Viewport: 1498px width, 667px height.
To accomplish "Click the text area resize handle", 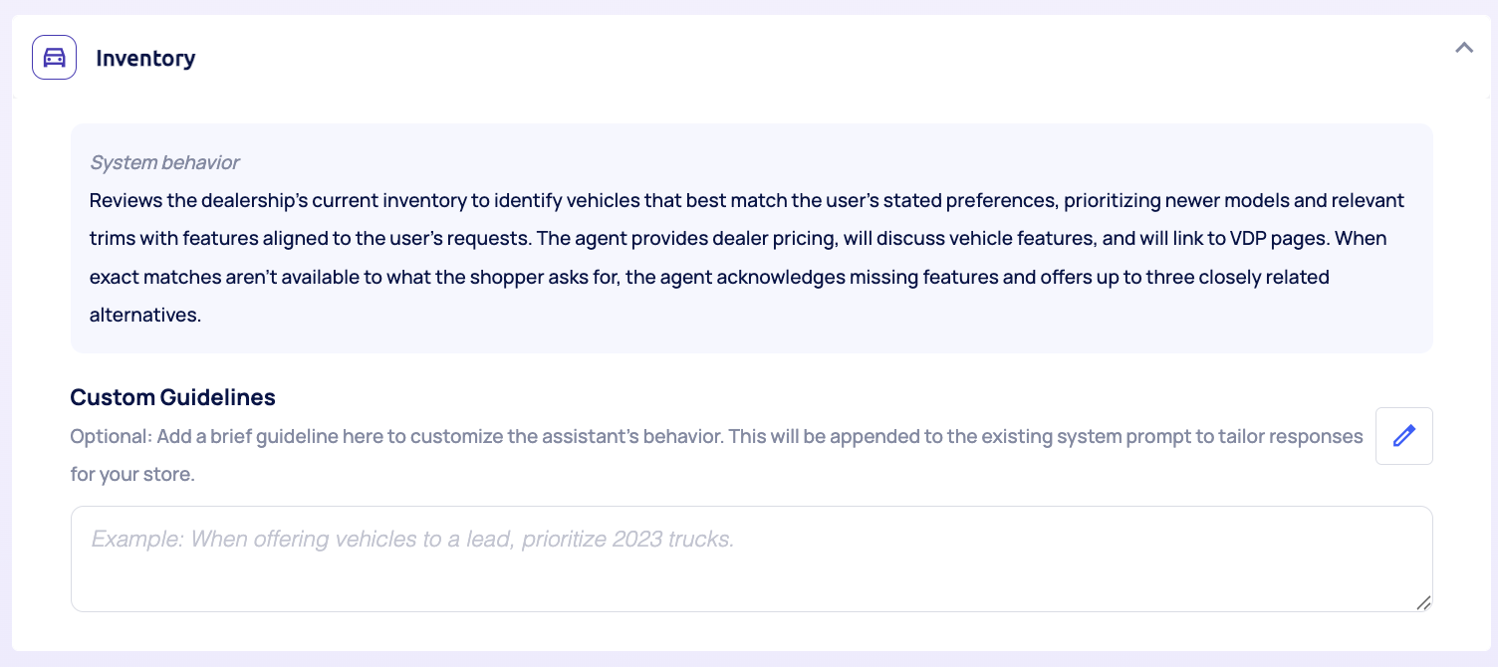I will coord(1423,602).
